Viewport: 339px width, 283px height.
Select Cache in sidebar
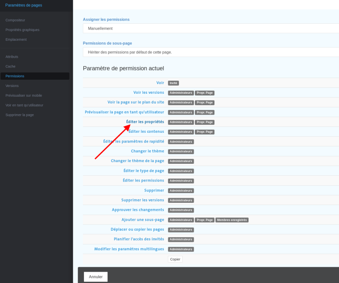10,67
